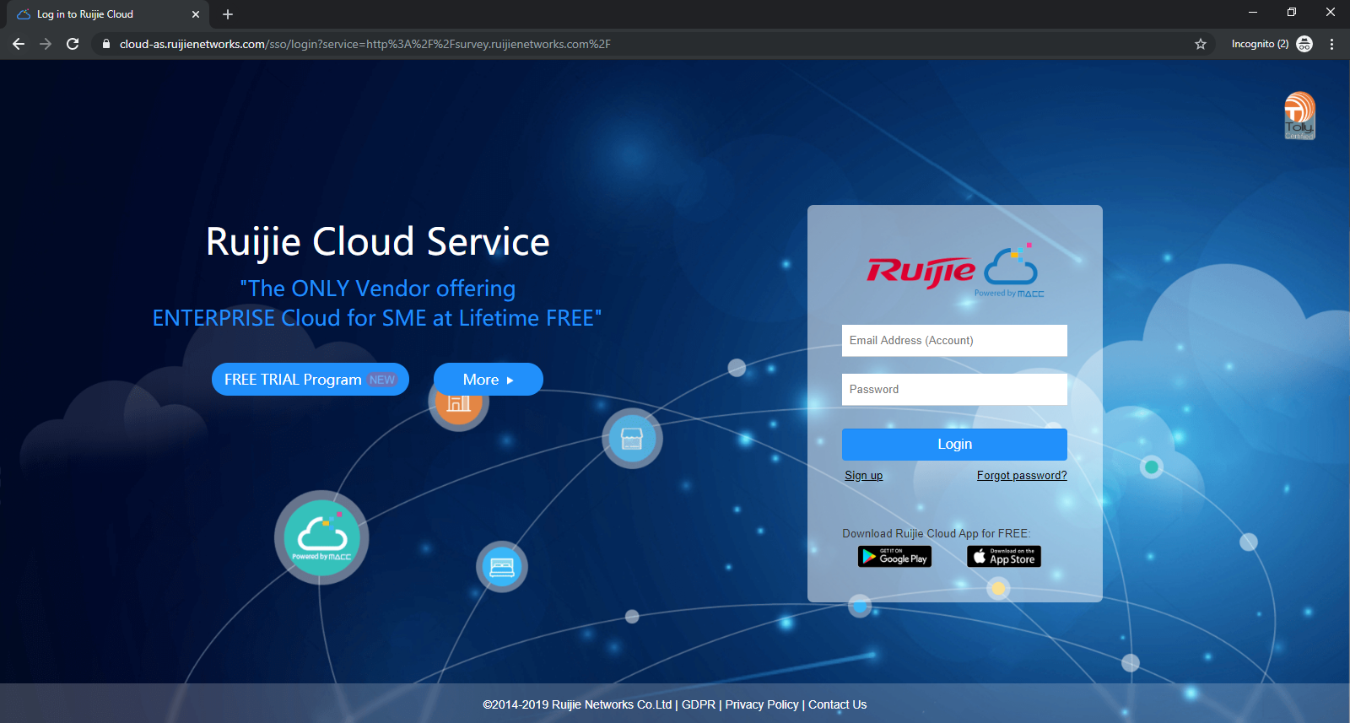Click the blue bed hotel circle icon
The width and height of the screenshot is (1350, 723).
click(x=502, y=567)
